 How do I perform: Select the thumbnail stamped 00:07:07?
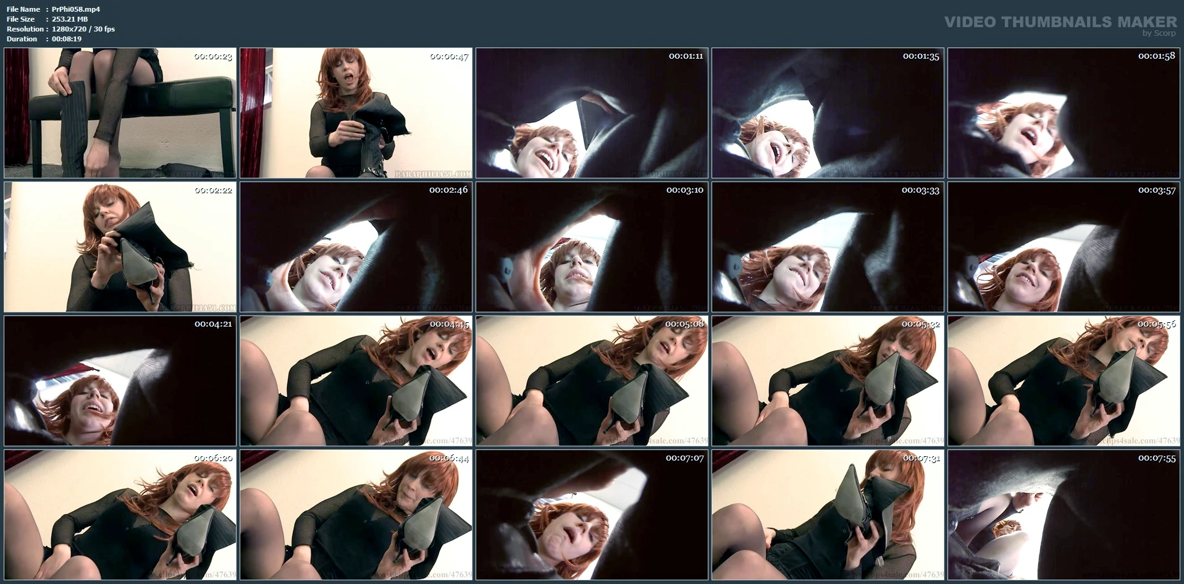click(x=592, y=515)
